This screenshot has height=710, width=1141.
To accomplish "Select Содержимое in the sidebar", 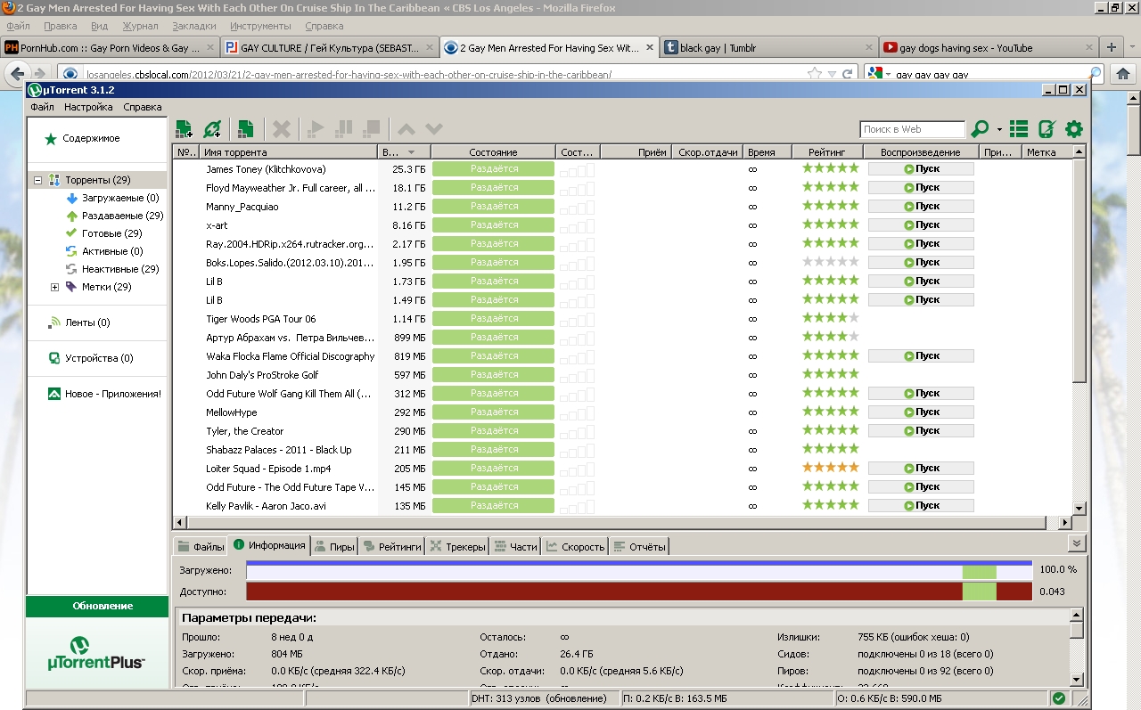I will (91, 139).
